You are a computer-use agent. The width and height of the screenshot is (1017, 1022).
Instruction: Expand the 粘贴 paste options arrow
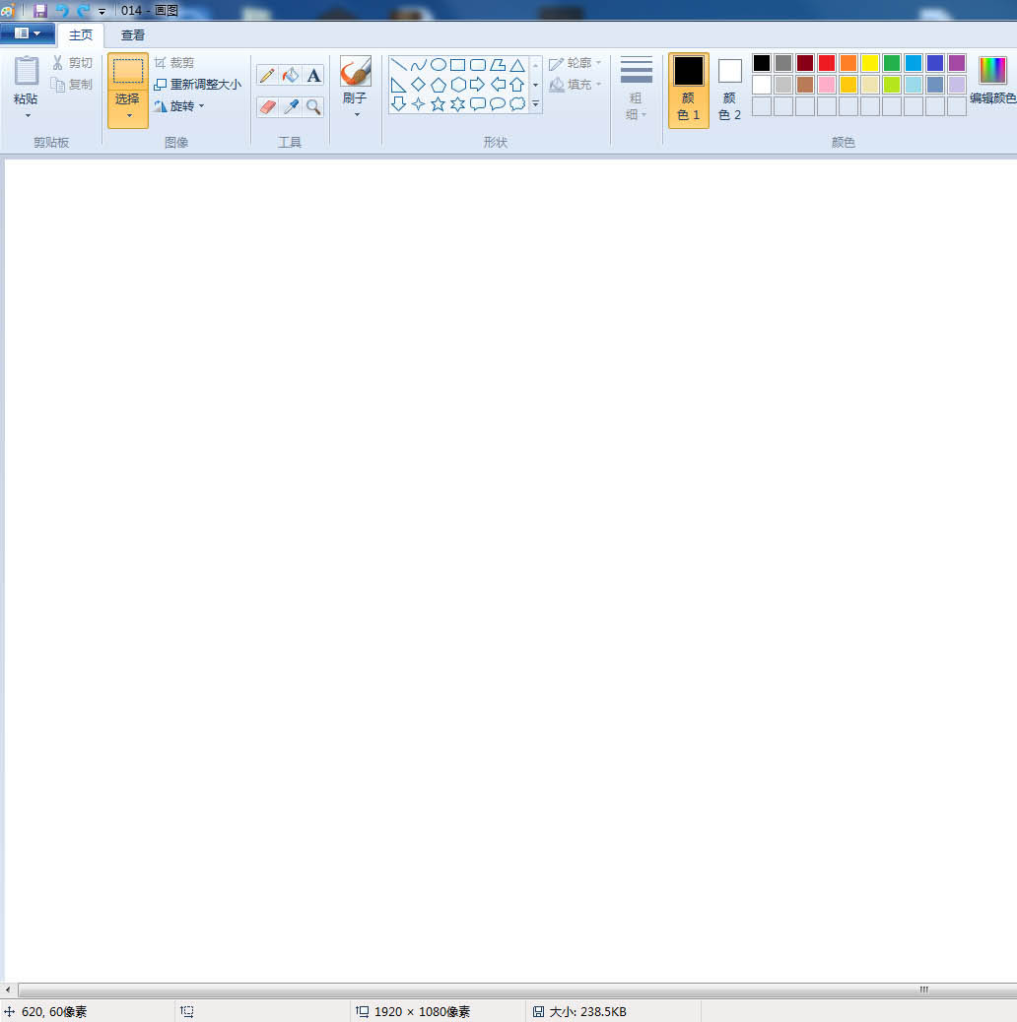pyautogui.click(x=28, y=116)
